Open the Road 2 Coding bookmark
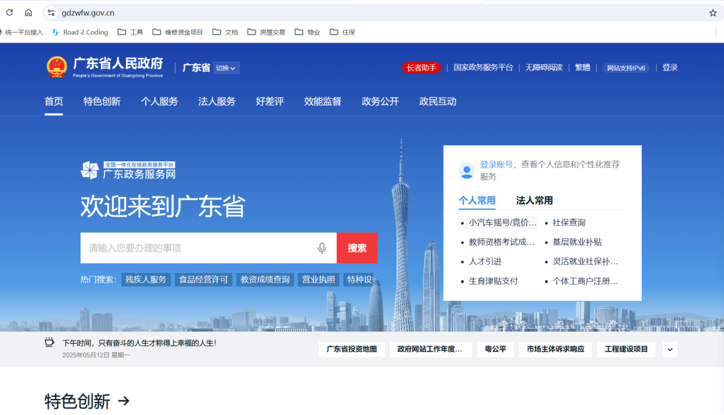Viewport: 724px width, 415px height. pyautogui.click(x=80, y=32)
